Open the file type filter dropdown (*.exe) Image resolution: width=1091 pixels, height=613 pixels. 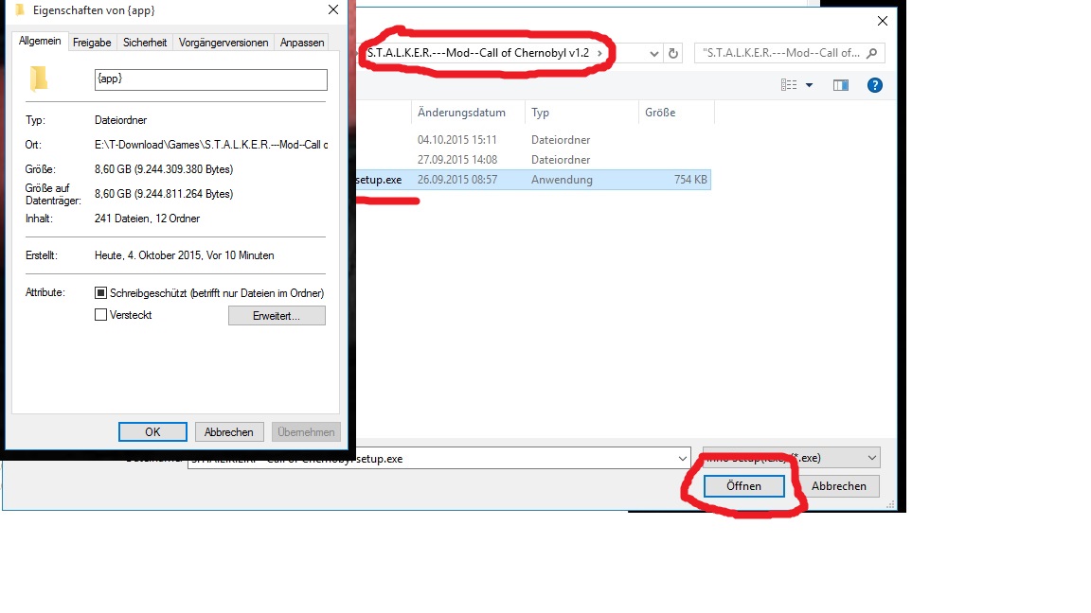coord(791,457)
